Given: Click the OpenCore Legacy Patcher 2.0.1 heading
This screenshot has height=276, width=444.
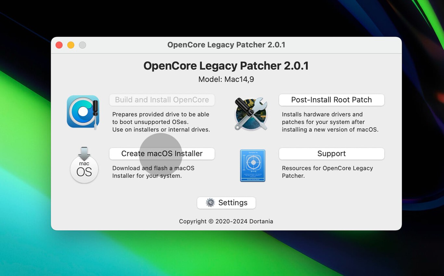Looking at the screenshot, I should (x=226, y=66).
